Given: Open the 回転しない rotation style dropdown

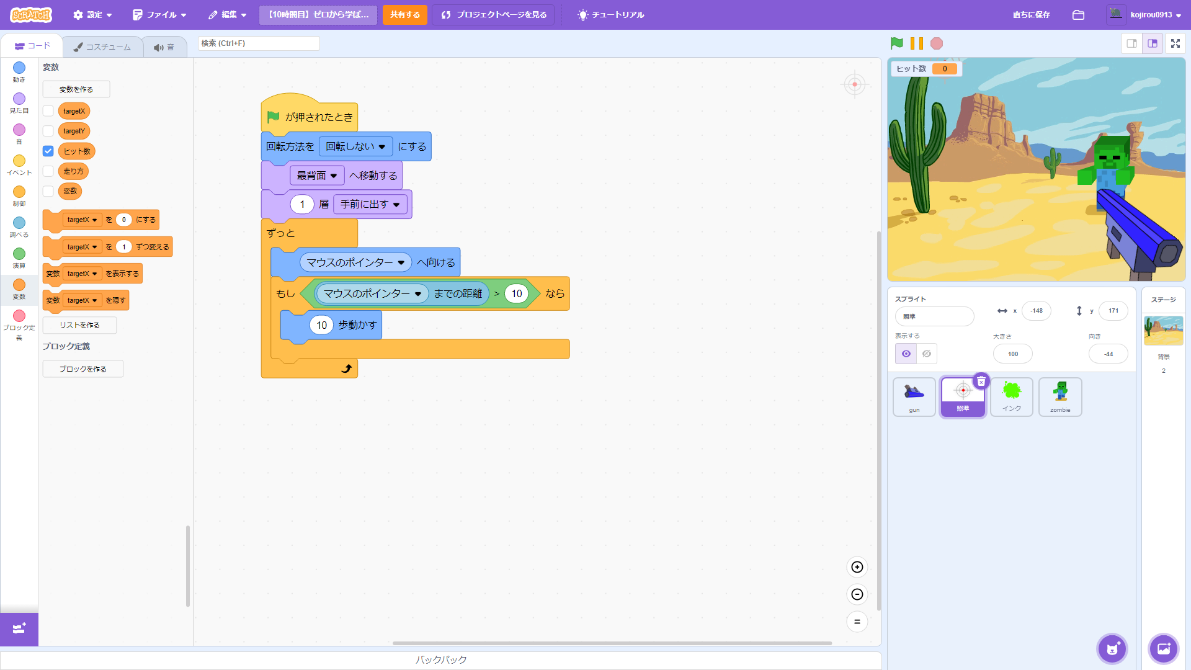Looking at the screenshot, I should click(x=355, y=147).
